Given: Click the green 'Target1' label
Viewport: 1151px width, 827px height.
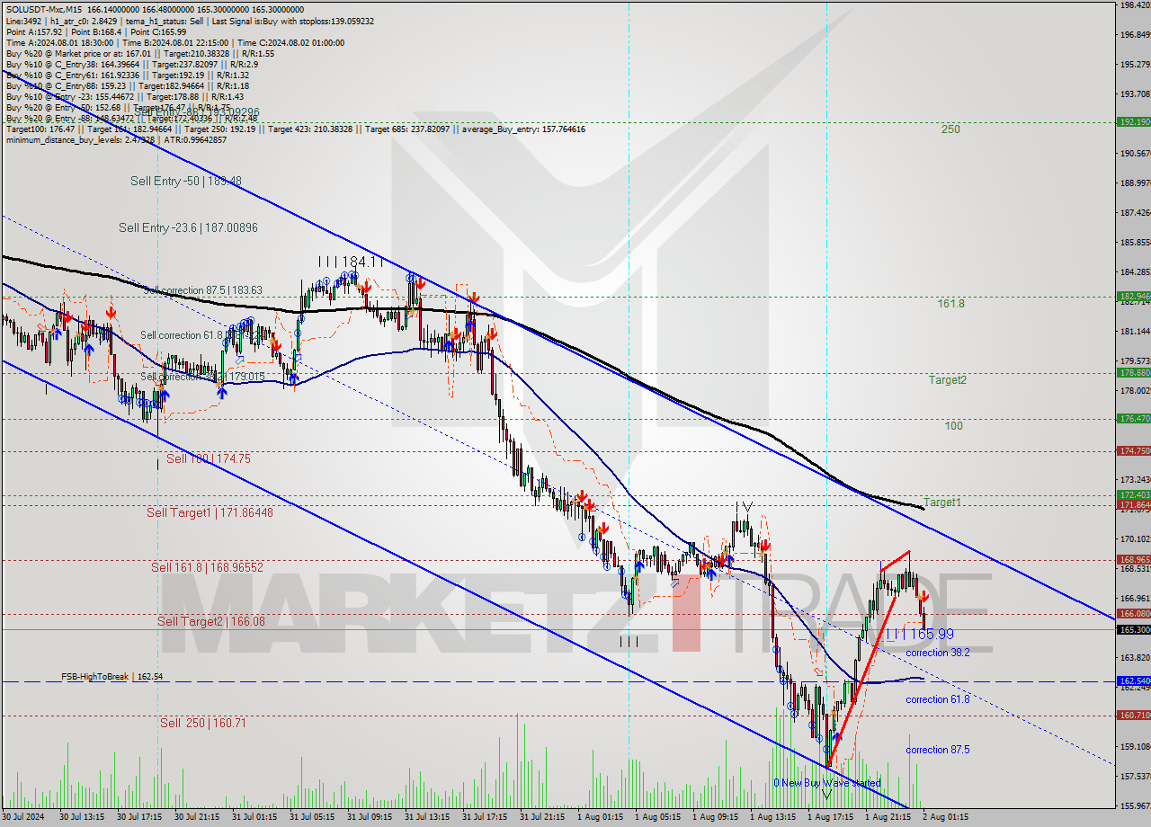Looking at the screenshot, I should (941, 502).
